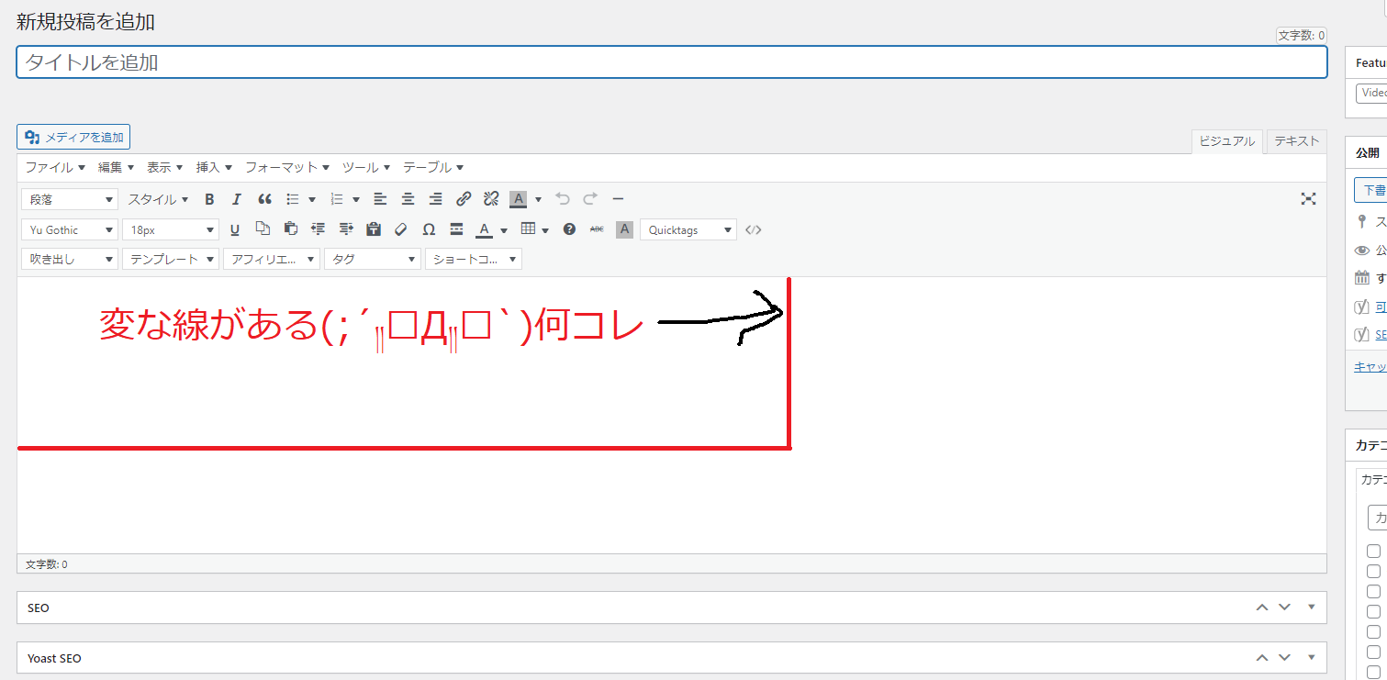Image resolution: width=1387 pixels, height=680 pixels.
Task: Insert a horizontal line
Action: coord(618,199)
